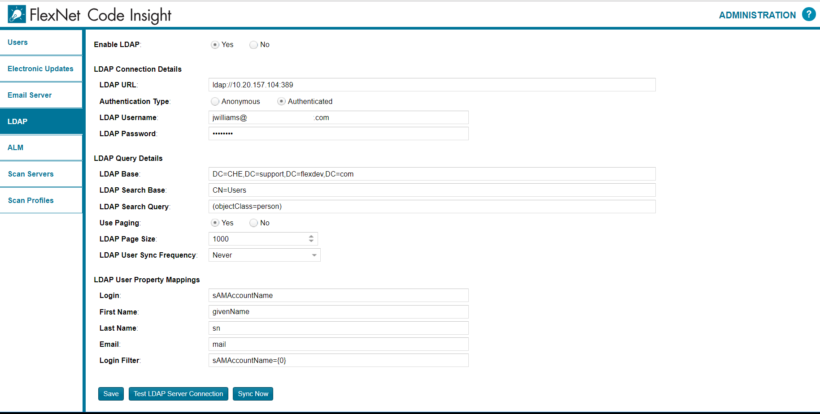The image size is (820, 414).
Task: Open the help question mark icon
Action: point(809,14)
